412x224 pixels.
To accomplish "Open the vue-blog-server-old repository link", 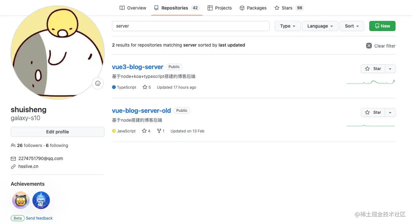I will click(x=141, y=111).
